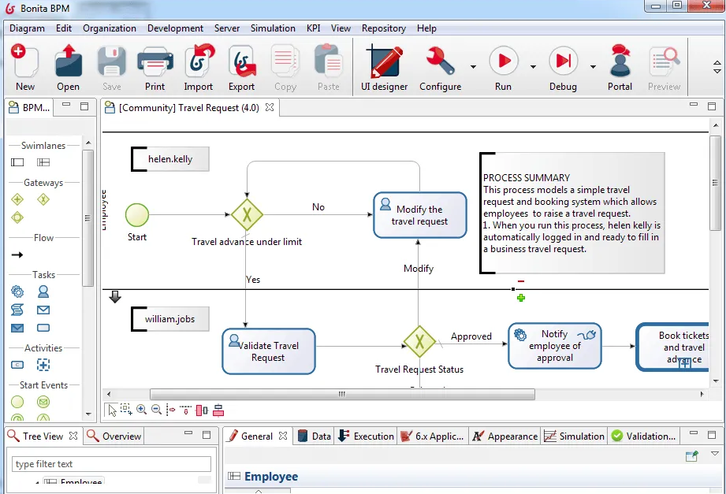Open the properties view menu triangle
Viewport: 726px width, 494px height.
(x=714, y=454)
